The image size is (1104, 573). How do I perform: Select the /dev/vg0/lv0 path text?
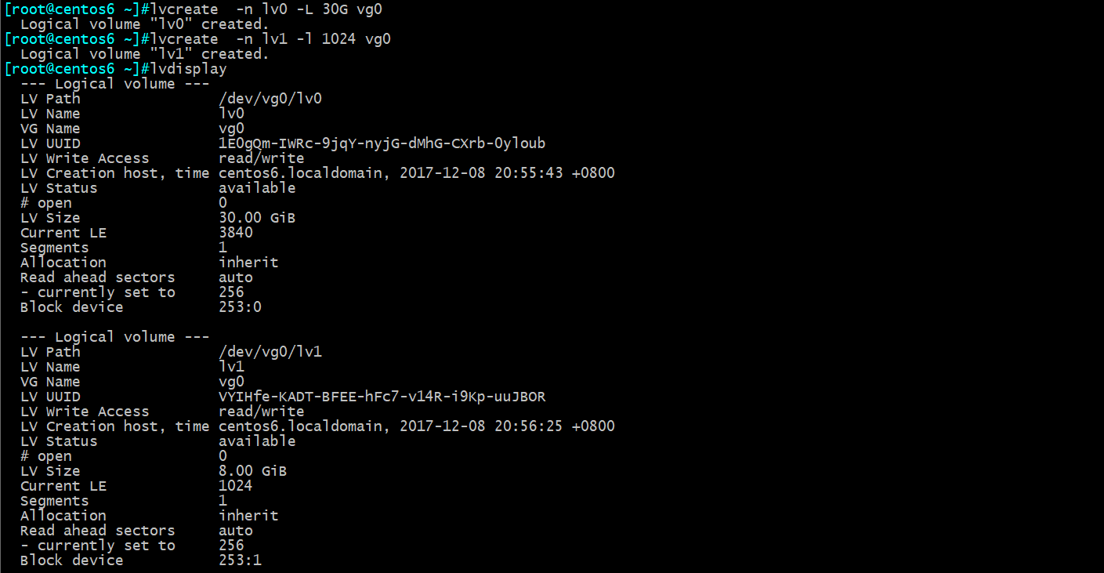[270, 99]
